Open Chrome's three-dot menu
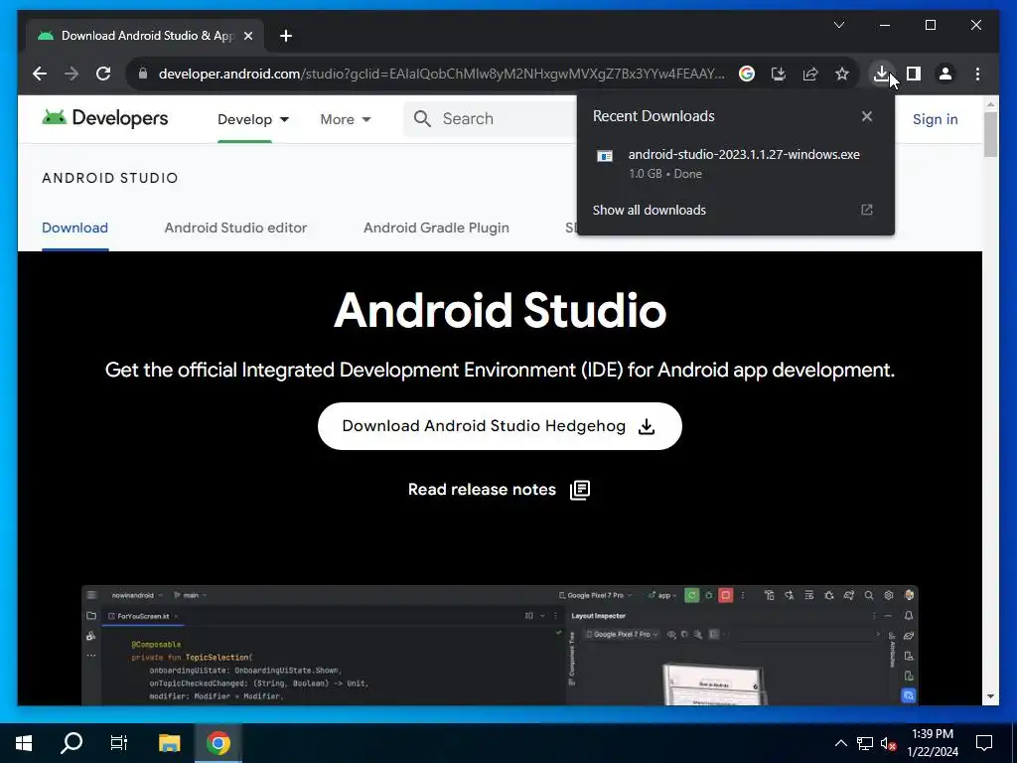 pos(977,74)
